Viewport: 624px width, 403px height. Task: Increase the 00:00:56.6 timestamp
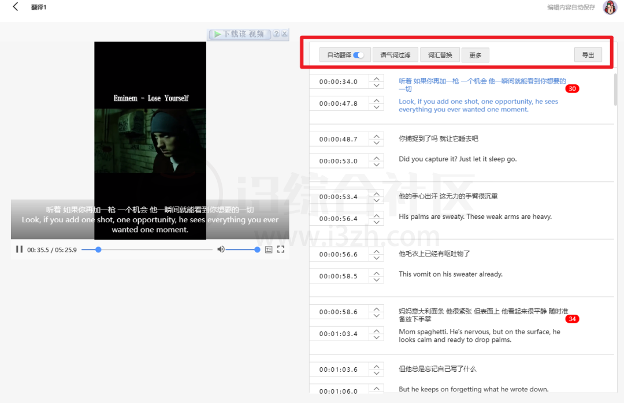[377, 251]
